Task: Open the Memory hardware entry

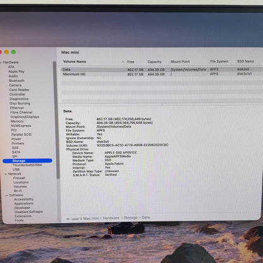Action: coord(17,121)
